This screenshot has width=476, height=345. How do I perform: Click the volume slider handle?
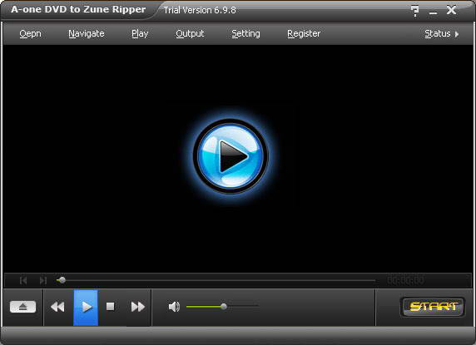(224, 307)
